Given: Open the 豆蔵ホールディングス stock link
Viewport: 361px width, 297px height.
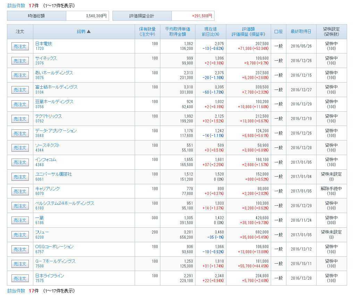Looking at the screenshot, I should point(54,101).
